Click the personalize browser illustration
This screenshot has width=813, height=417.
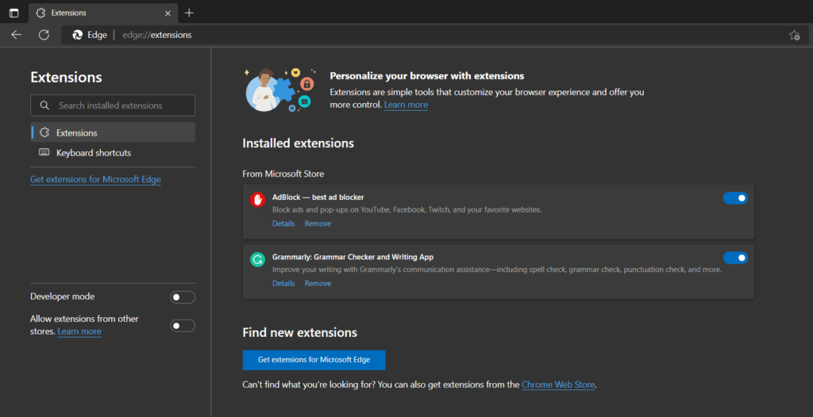[279, 89]
